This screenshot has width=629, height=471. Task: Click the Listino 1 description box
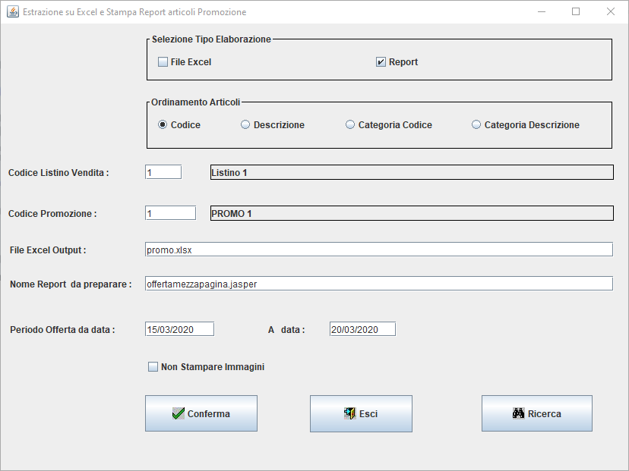coord(411,172)
